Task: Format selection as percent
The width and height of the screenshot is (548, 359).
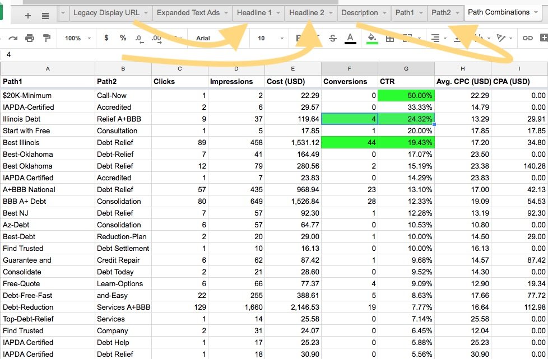Action: (x=122, y=38)
